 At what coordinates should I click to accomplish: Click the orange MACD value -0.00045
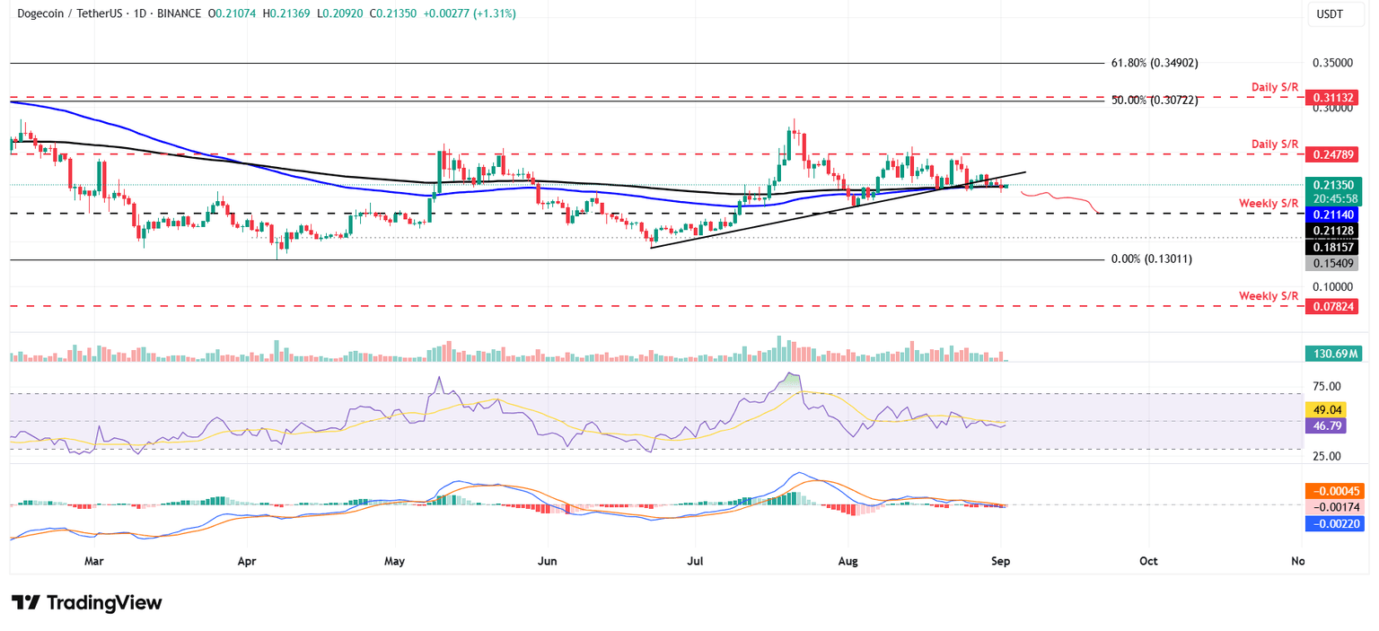(1334, 492)
